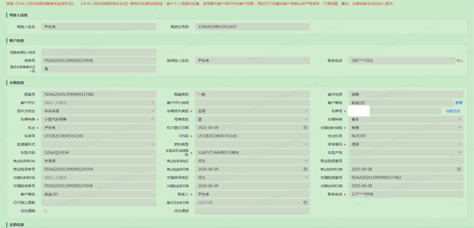
Task: Expand the 号牌底色 dropdown
Action: pyautogui.click(x=306, y=119)
